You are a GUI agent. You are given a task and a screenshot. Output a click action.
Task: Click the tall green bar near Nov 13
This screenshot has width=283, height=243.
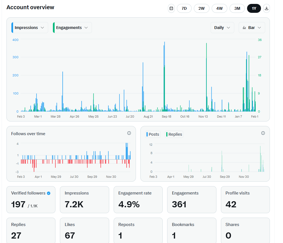coord(206,77)
